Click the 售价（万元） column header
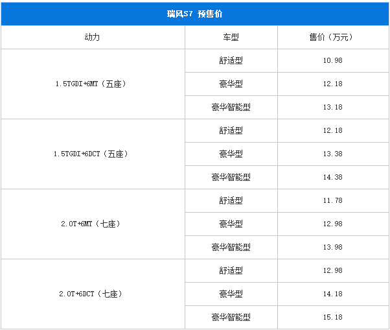This screenshot has height=330, width=390. coord(333,38)
